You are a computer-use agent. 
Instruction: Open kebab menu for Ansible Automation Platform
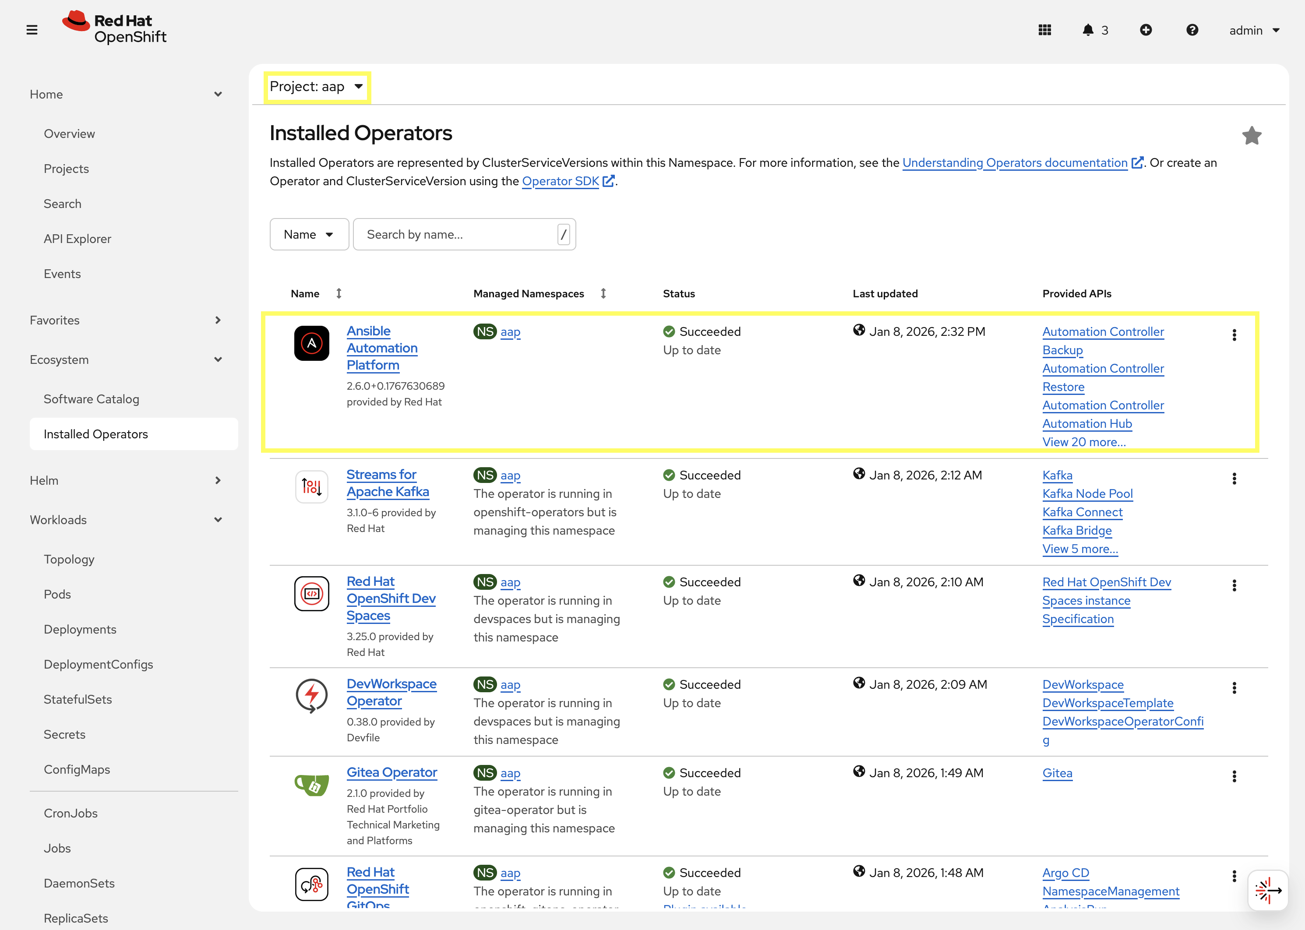click(x=1234, y=335)
